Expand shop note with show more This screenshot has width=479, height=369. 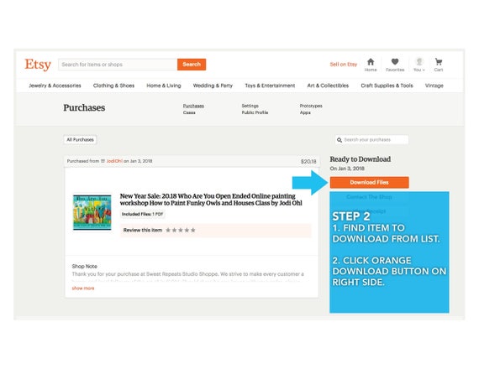(83, 288)
